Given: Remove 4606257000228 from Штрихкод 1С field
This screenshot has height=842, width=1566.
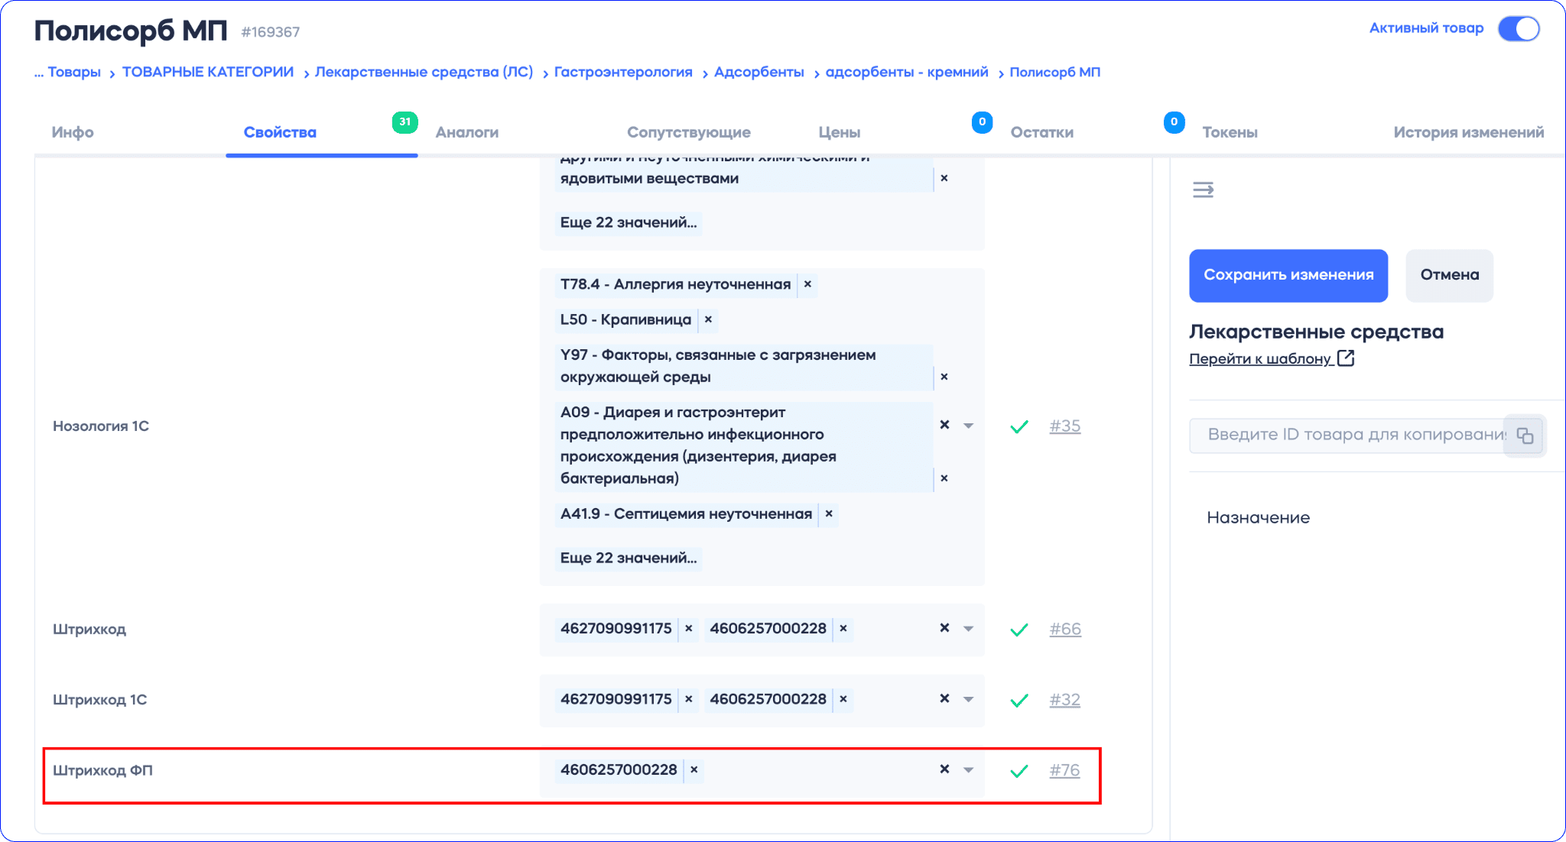Looking at the screenshot, I should [x=843, y=699].
